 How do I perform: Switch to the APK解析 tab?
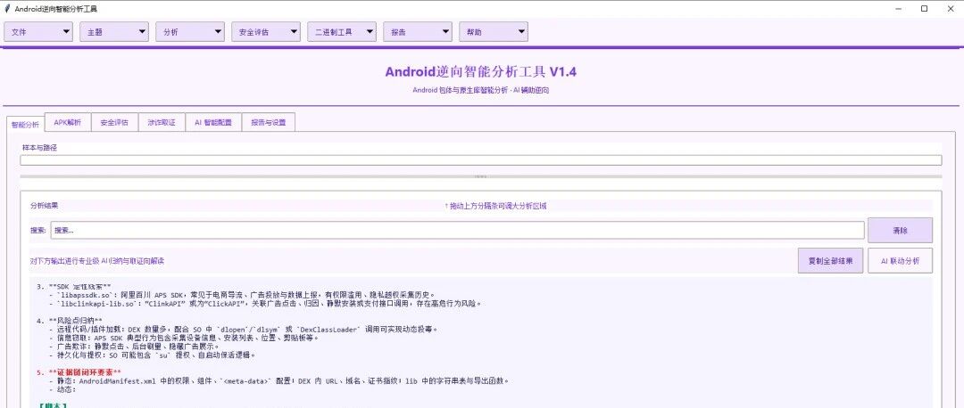point(67,122)
